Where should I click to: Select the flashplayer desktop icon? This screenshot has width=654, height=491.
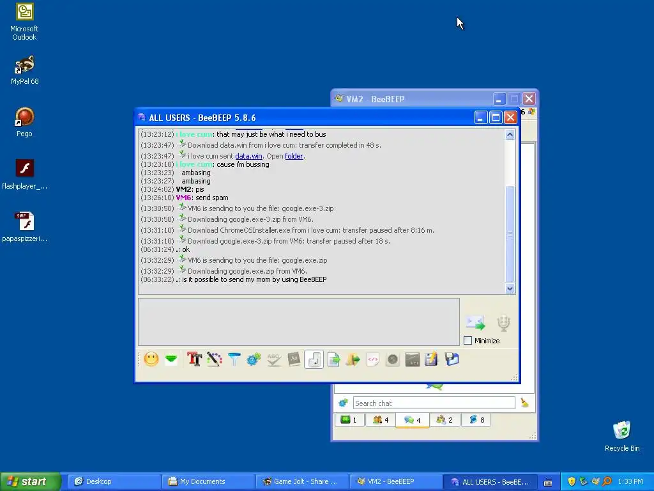tap(24, 175)
